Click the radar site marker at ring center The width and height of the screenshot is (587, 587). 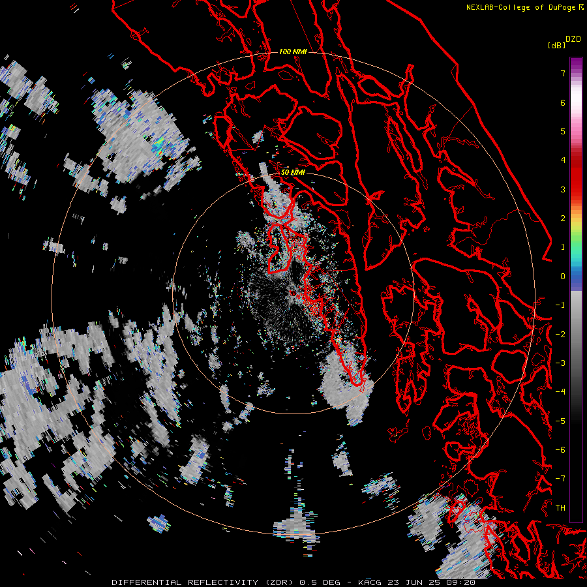293,293
